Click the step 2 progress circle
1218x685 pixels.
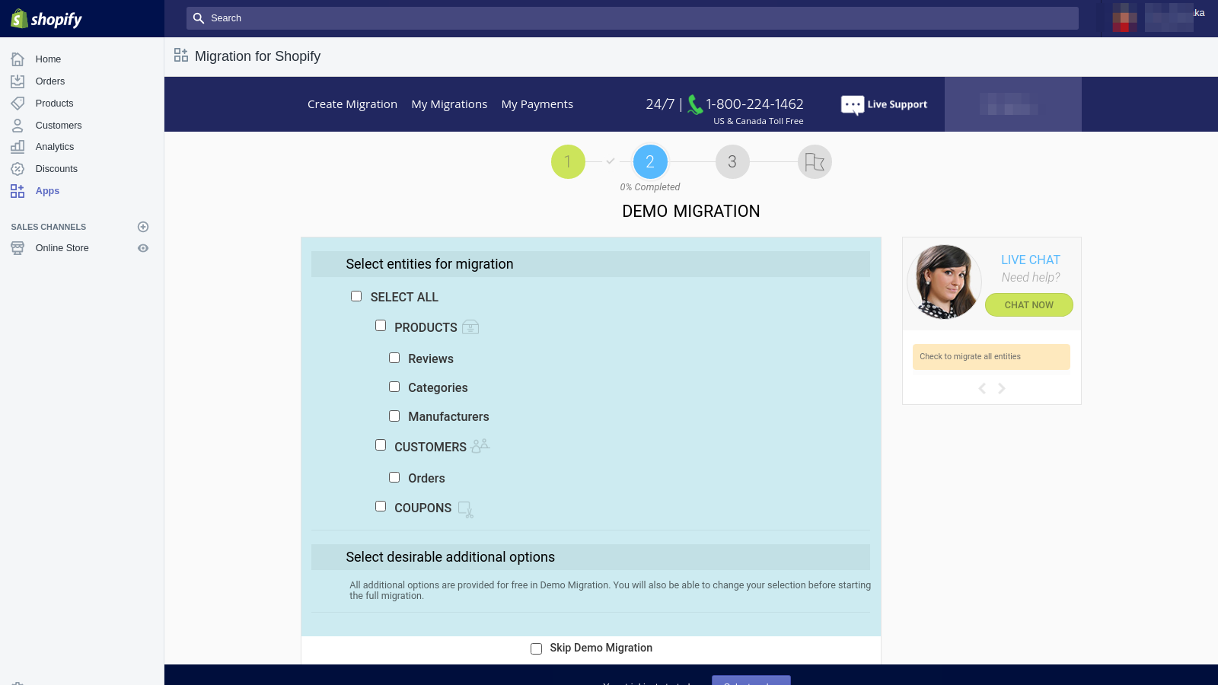pyautogui.click(x=650, y=162)
